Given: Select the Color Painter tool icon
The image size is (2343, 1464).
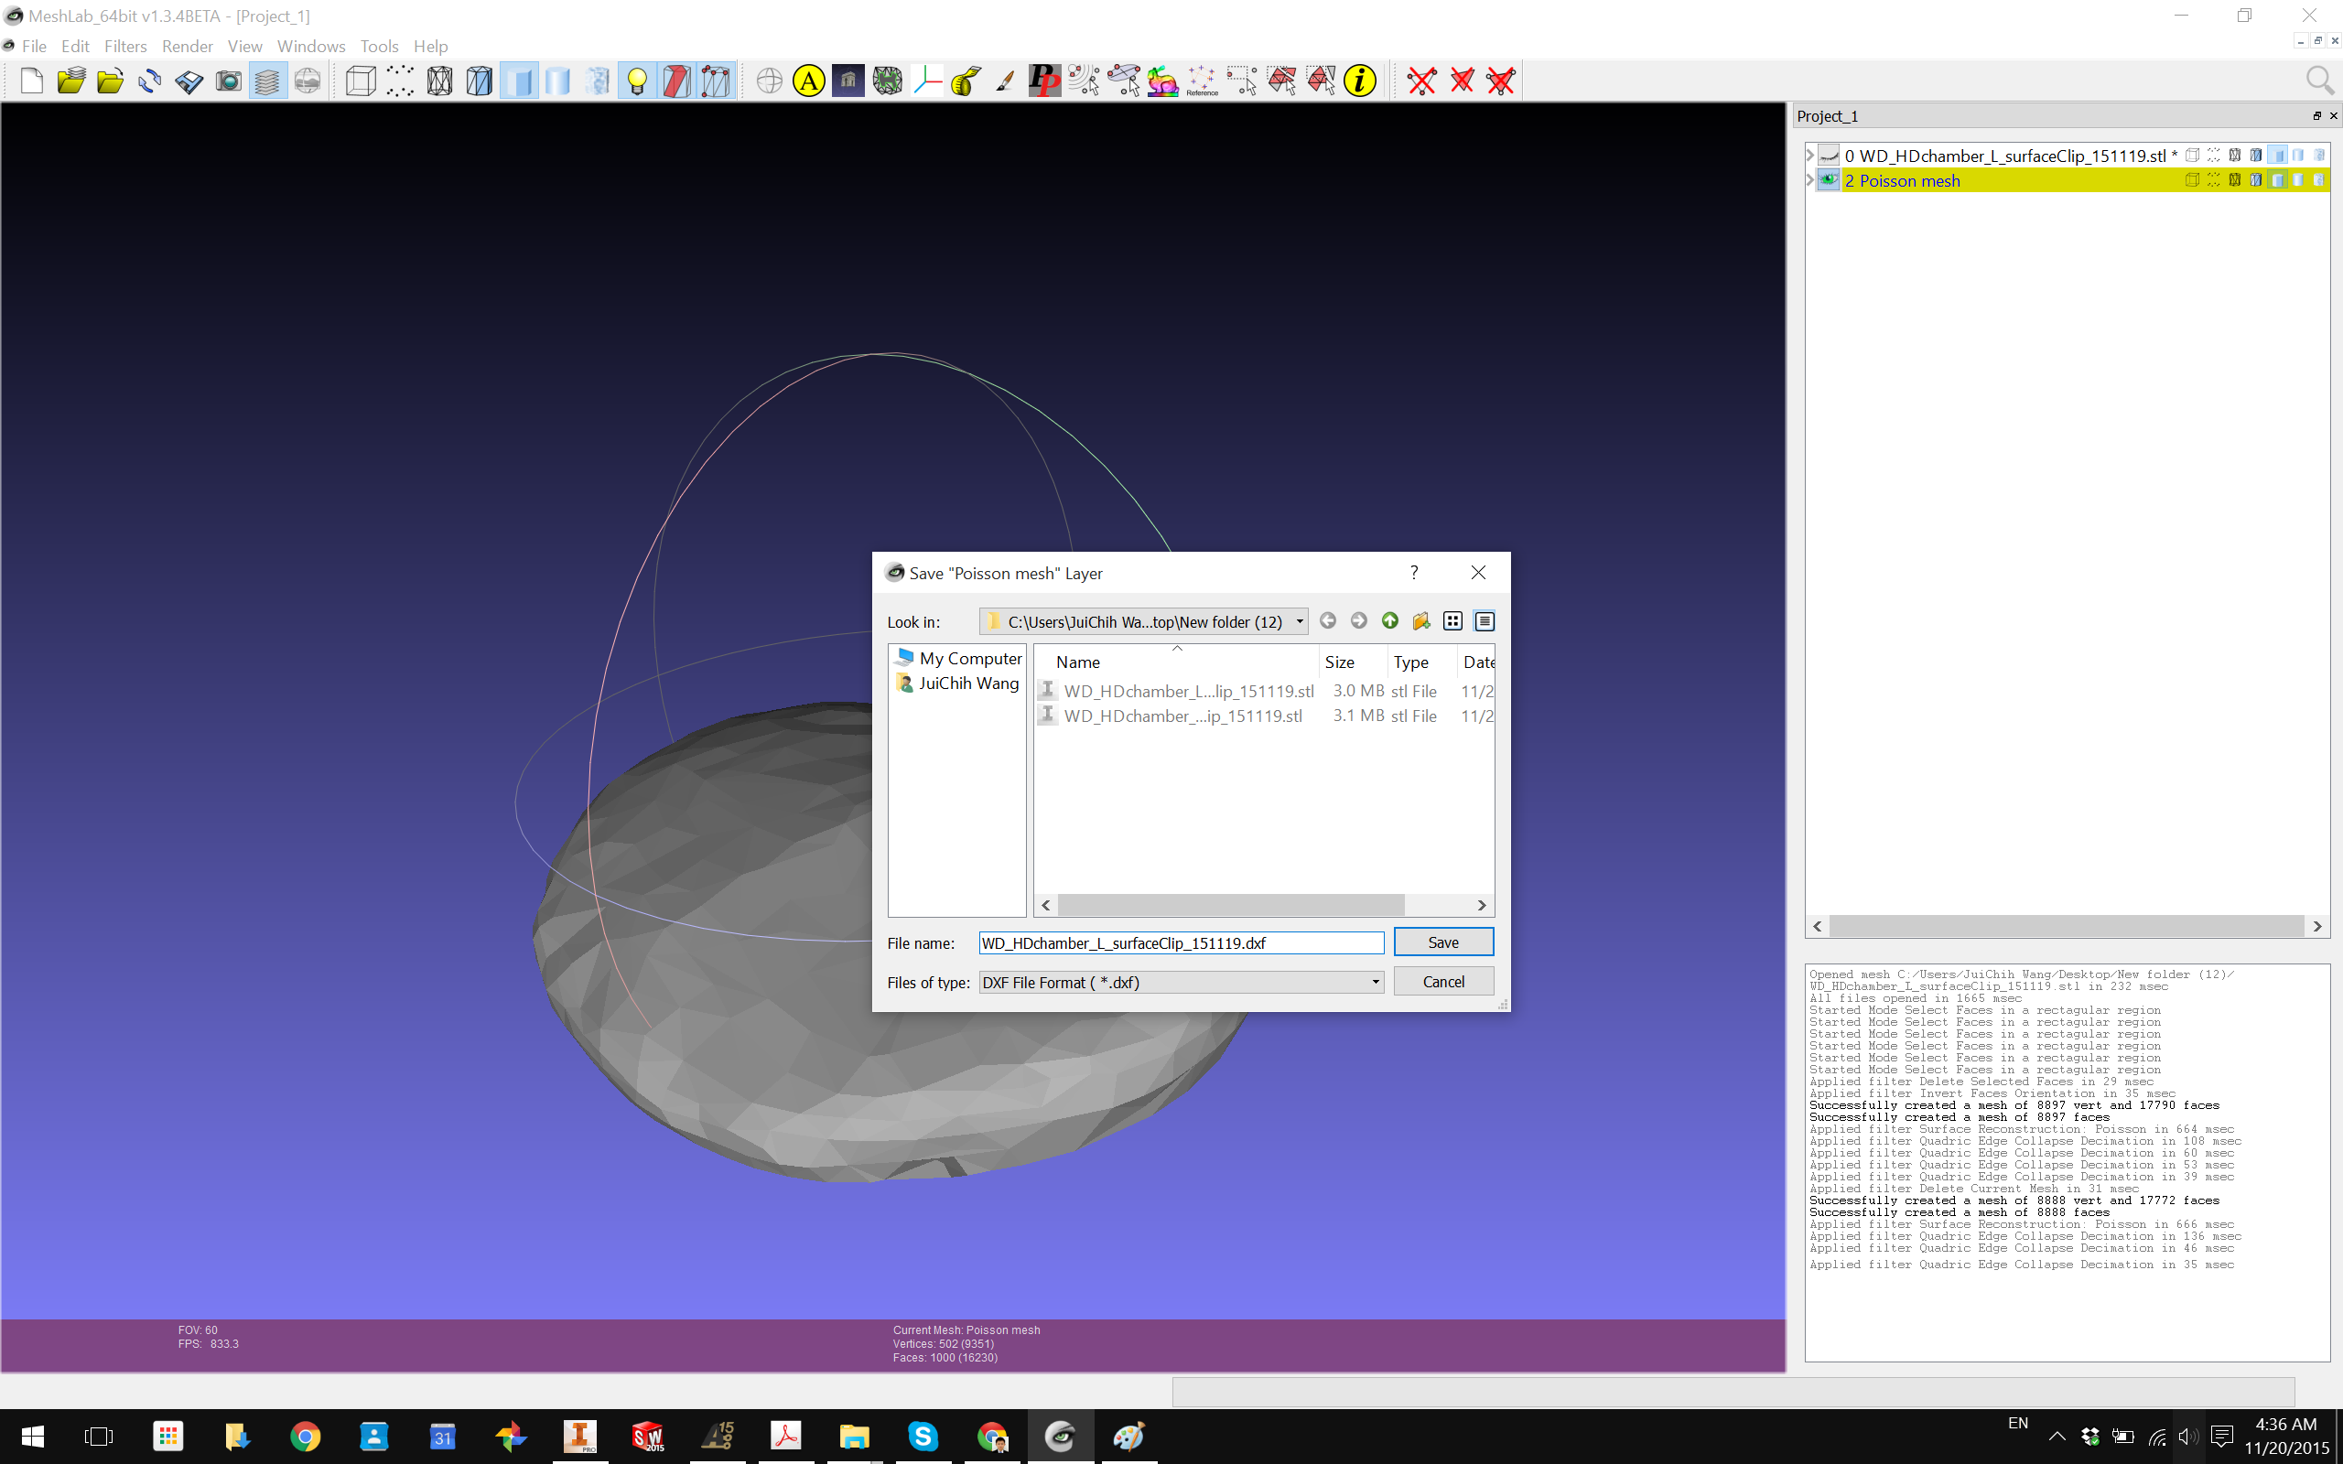Looking at the screenshot, I should [x=1005, y=81].
